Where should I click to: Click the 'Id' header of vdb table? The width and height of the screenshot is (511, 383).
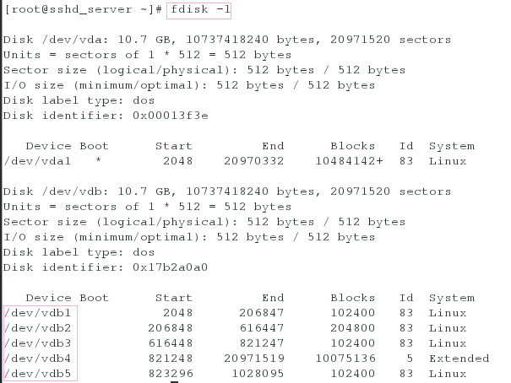406,298
